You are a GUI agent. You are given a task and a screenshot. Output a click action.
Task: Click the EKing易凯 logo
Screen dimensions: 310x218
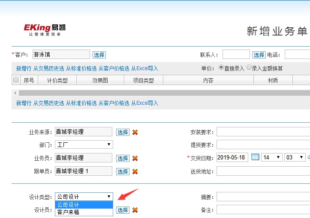(45, 30)
